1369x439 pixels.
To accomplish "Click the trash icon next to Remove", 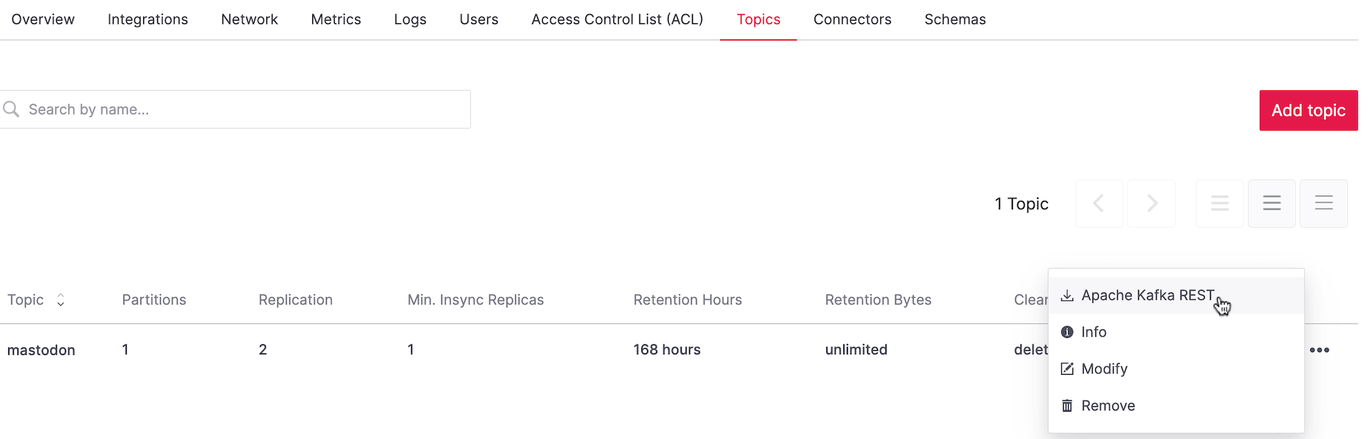I will click(x=1067, y=405).
